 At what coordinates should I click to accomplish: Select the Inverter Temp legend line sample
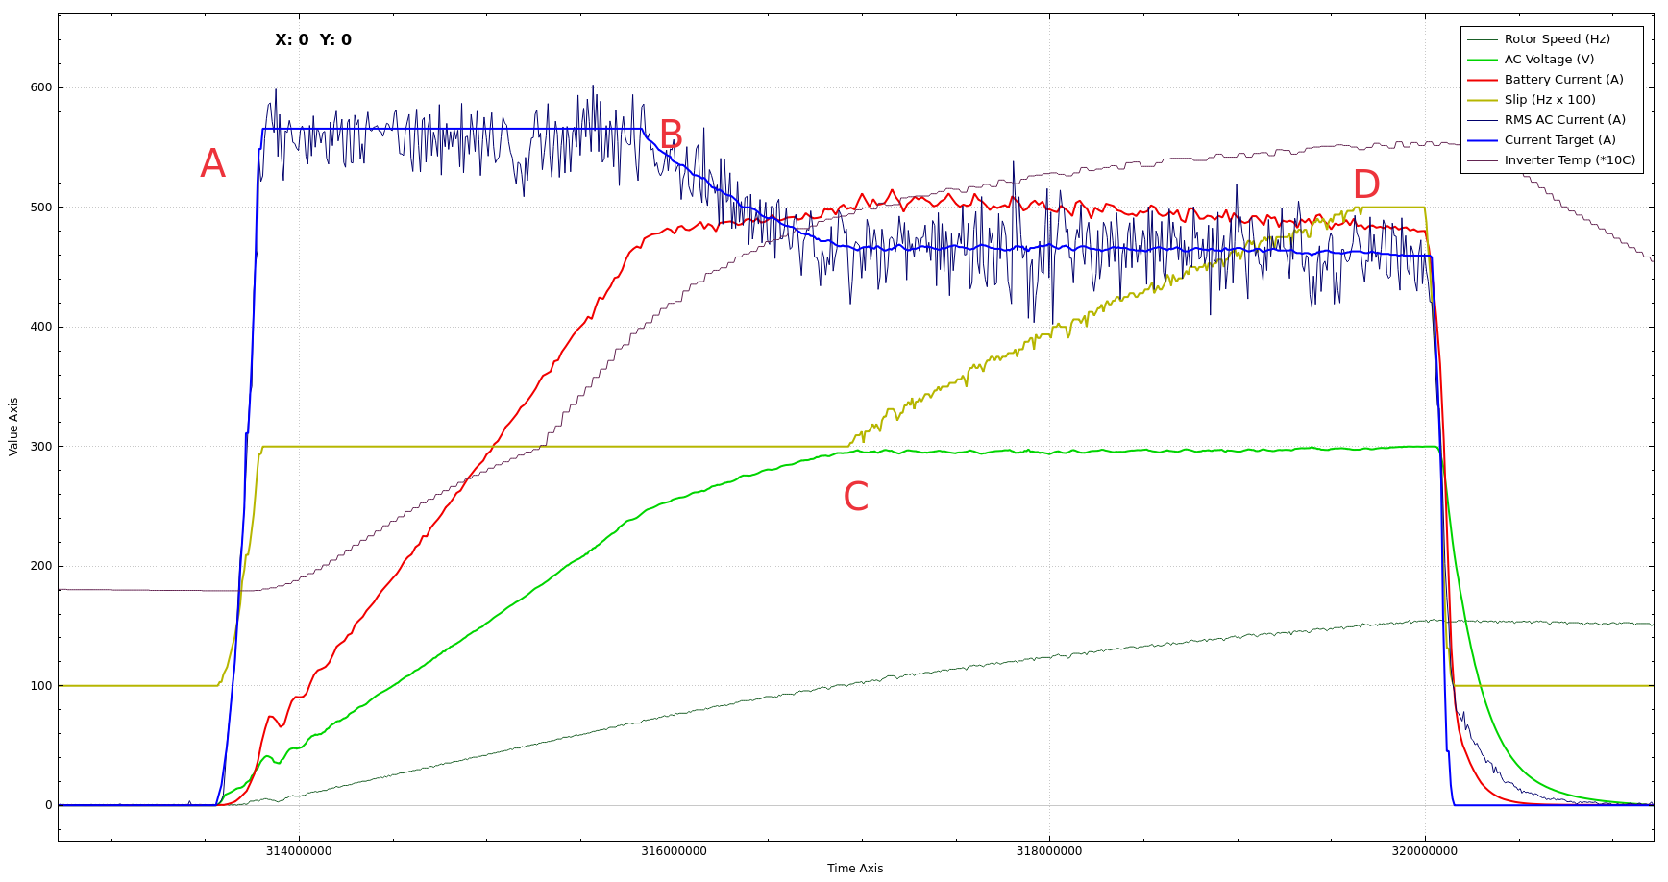[1483, 160]
